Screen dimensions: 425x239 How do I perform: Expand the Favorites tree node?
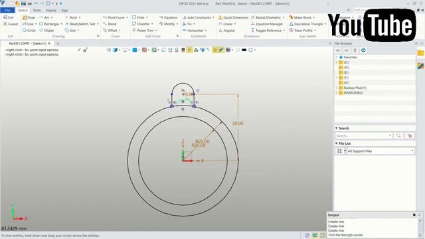(x=337, y=58)
